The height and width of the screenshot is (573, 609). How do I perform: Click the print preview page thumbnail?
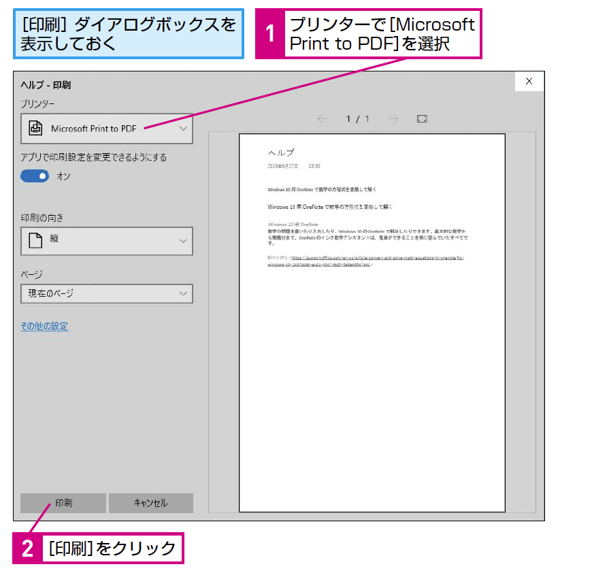[x=372, y=323]
